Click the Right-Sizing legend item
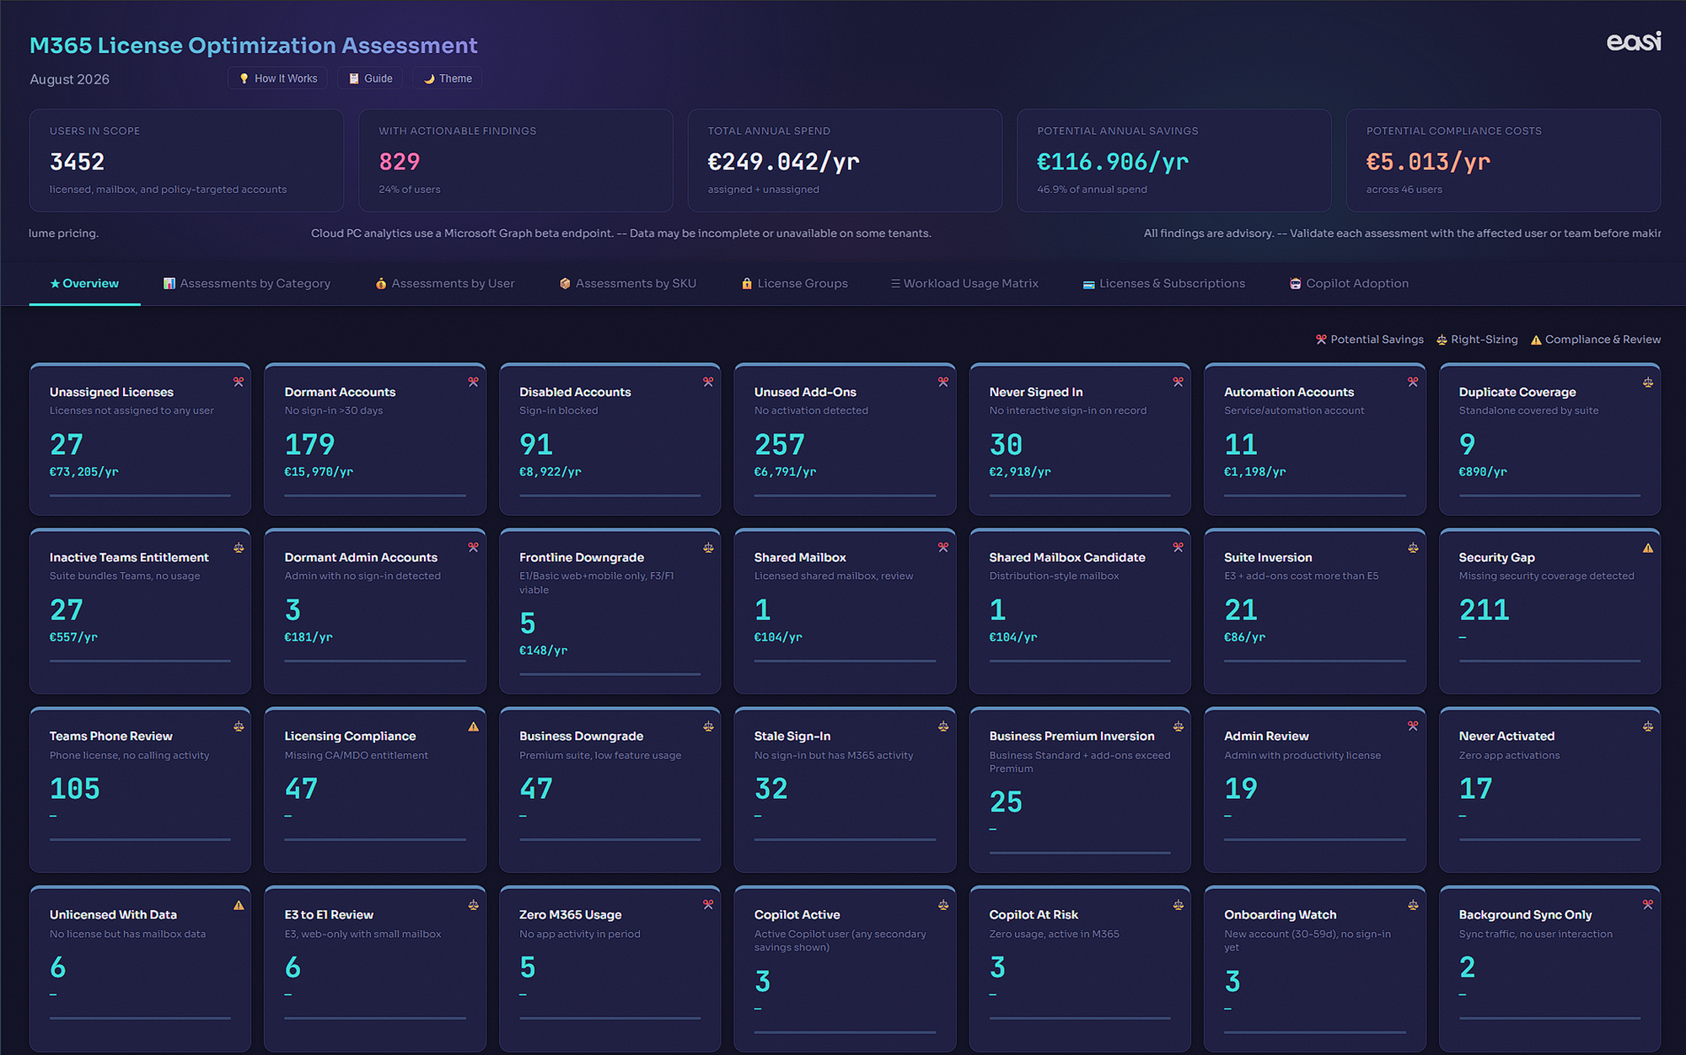This screenshot has width=1686, height=1055. pyautogui.click(x=1477, y=340)
